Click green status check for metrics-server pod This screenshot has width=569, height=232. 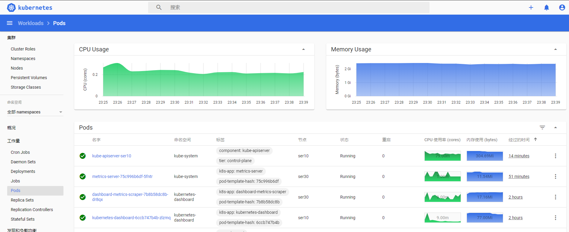coord(83,176)
